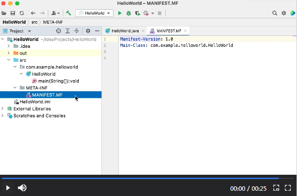This screenshot has width=297, height=196.
Task: Run HelloWorld with the green play icon
Action: tap(120, 13)
